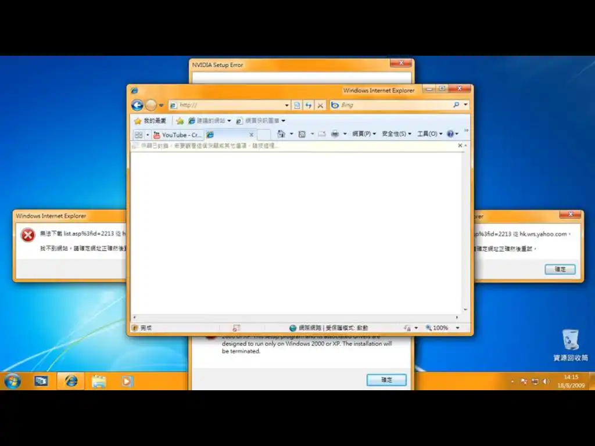Expand the Print options dropdown arrow
Viewport: 595px width, 446px height.
[345, 134]
